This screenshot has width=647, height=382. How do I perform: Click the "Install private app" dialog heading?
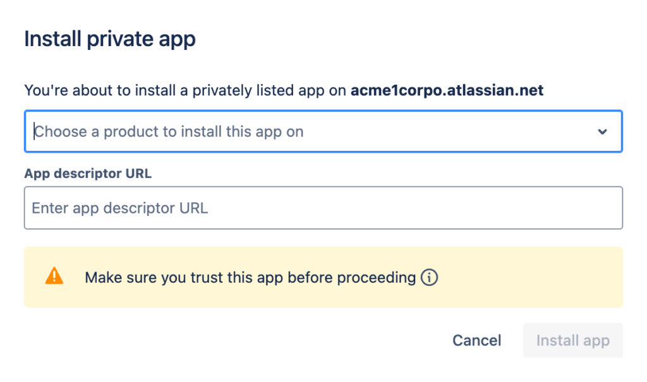click(x=110, y=39)
